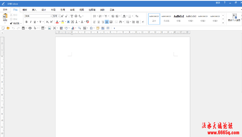Click the grow font size icon
The width and height of the screenshot is (242, 137).
coord(62,16)
